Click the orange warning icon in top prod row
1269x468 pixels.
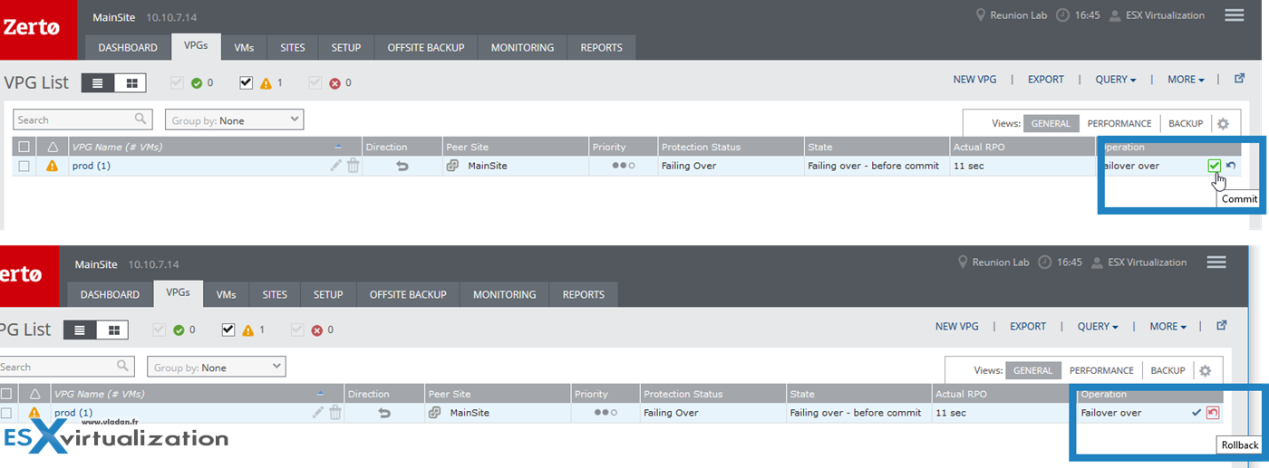[52, 166]
